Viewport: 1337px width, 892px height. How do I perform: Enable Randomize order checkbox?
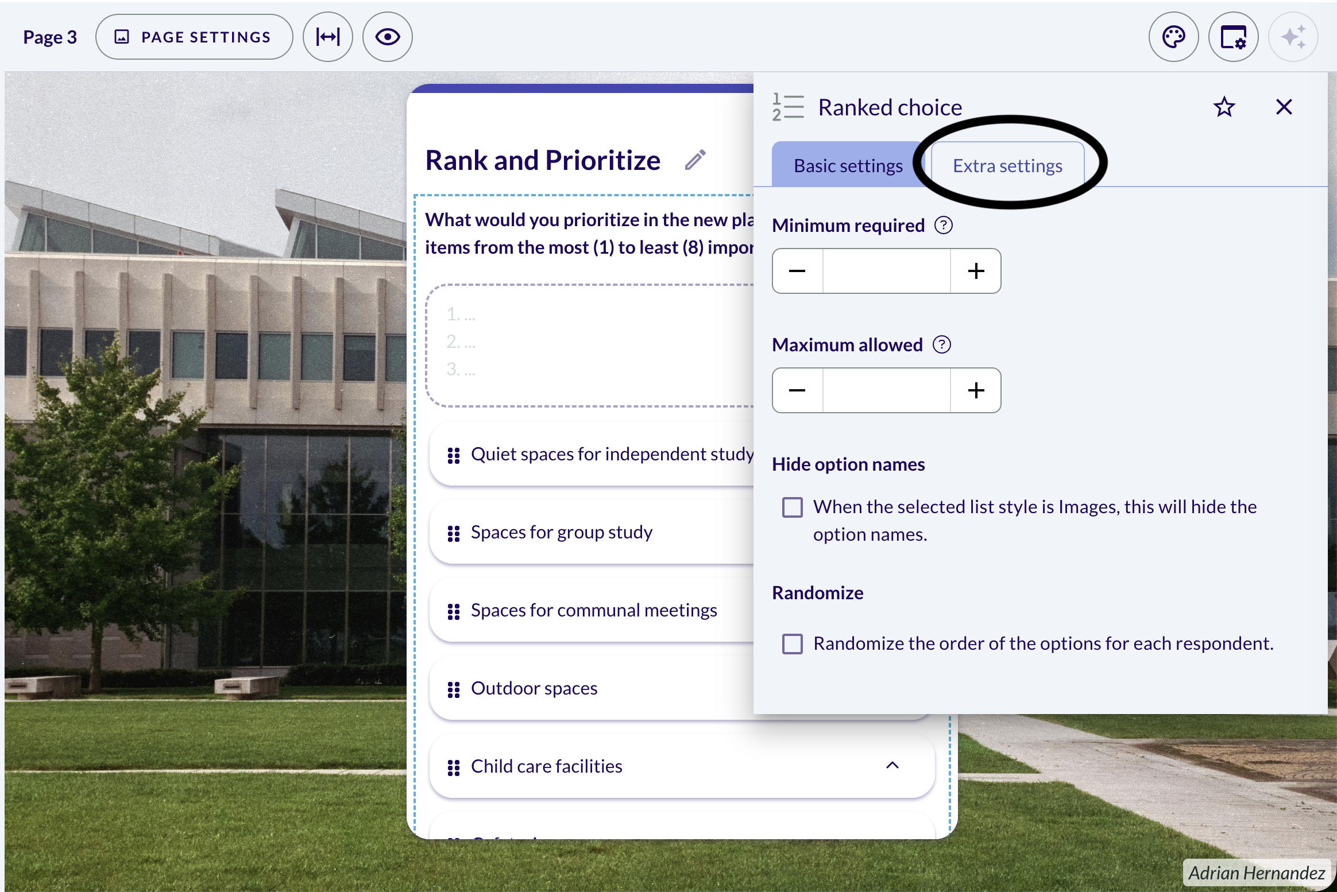[x=793, y=644]
